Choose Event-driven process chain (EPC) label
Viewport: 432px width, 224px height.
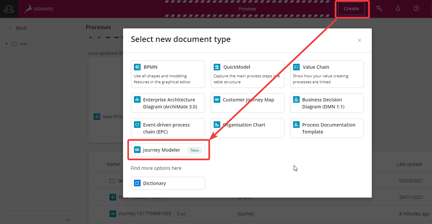[x=166, y=128]
